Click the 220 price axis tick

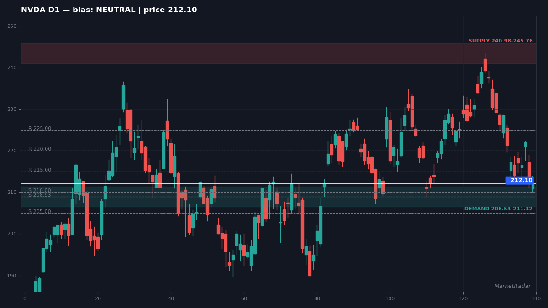pos(12,151)
